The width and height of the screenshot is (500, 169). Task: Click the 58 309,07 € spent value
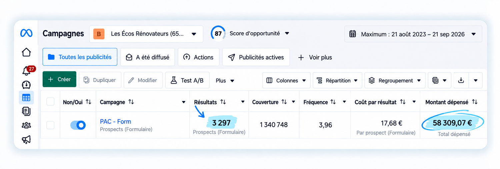452,123
